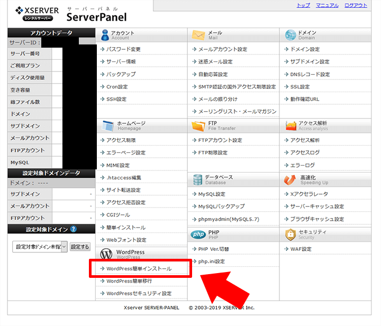Open php.ini設定
381x326 pixels.
pyautogui.click(x=211, y=261)
